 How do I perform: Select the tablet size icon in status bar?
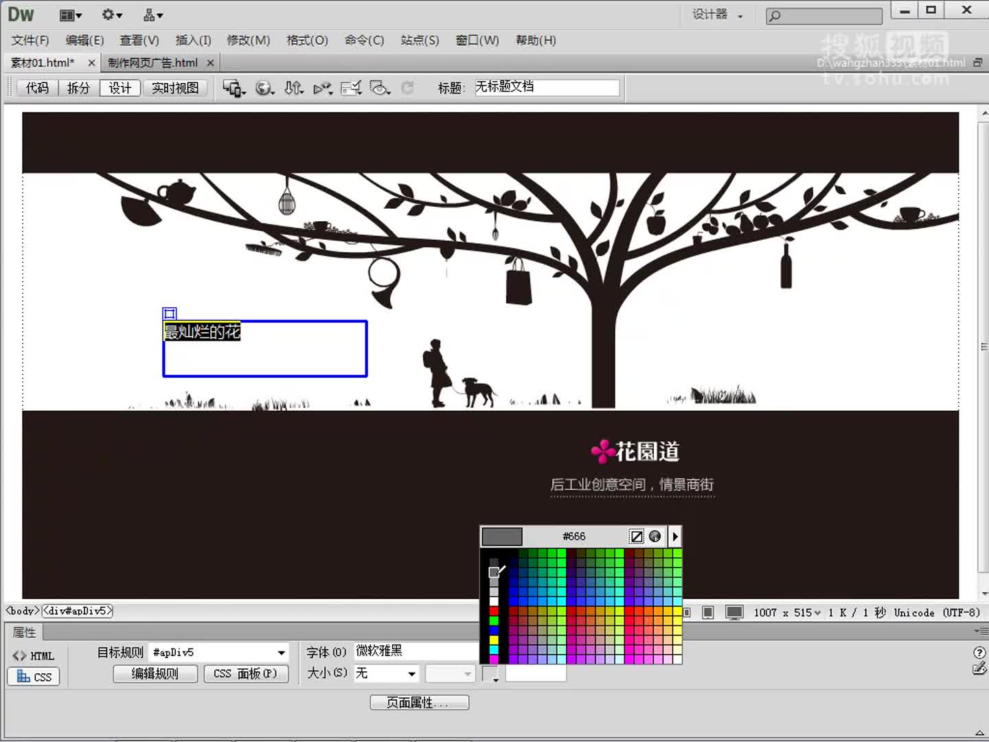point(708,612)
